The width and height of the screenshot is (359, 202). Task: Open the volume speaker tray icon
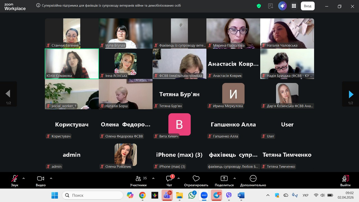(323, 195)
